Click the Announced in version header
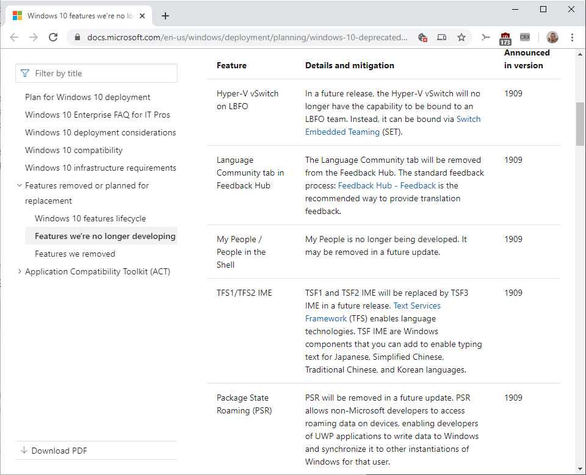 click(527, 59)
